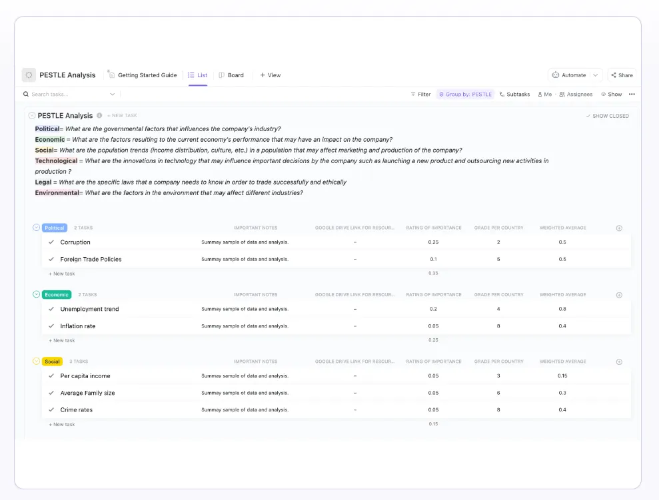
Task: Click + NEW TASK beside list title
Action: coord(122,115)
